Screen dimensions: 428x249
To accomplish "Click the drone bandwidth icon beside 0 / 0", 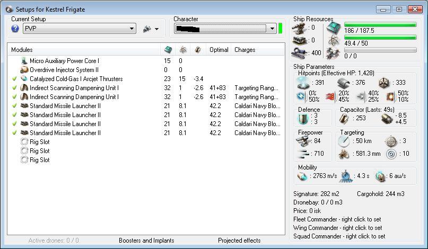I will point(333,53).
